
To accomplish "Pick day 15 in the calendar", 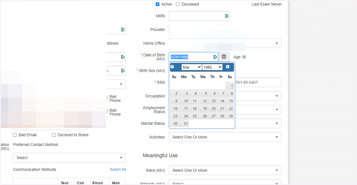I will (230, 101).
